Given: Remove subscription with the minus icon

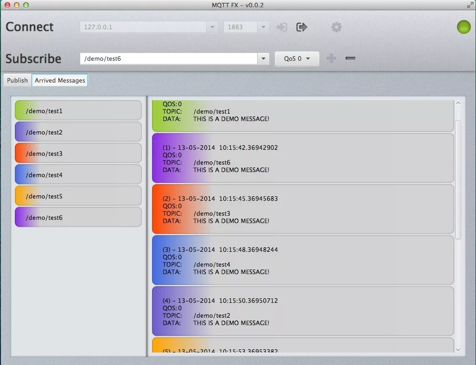Looking at the screenshot, I should [x=350, y=58].
